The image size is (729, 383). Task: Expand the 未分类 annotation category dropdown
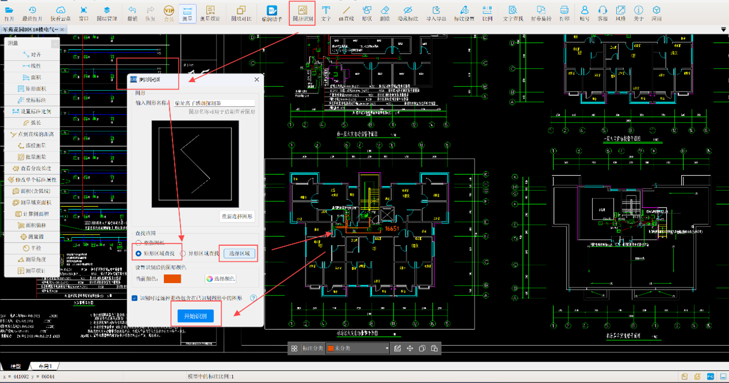[387, 349]
